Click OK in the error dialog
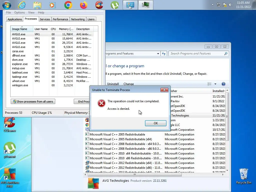The width and height of the screenshot is (256, 192). click(x=155, y=123)
